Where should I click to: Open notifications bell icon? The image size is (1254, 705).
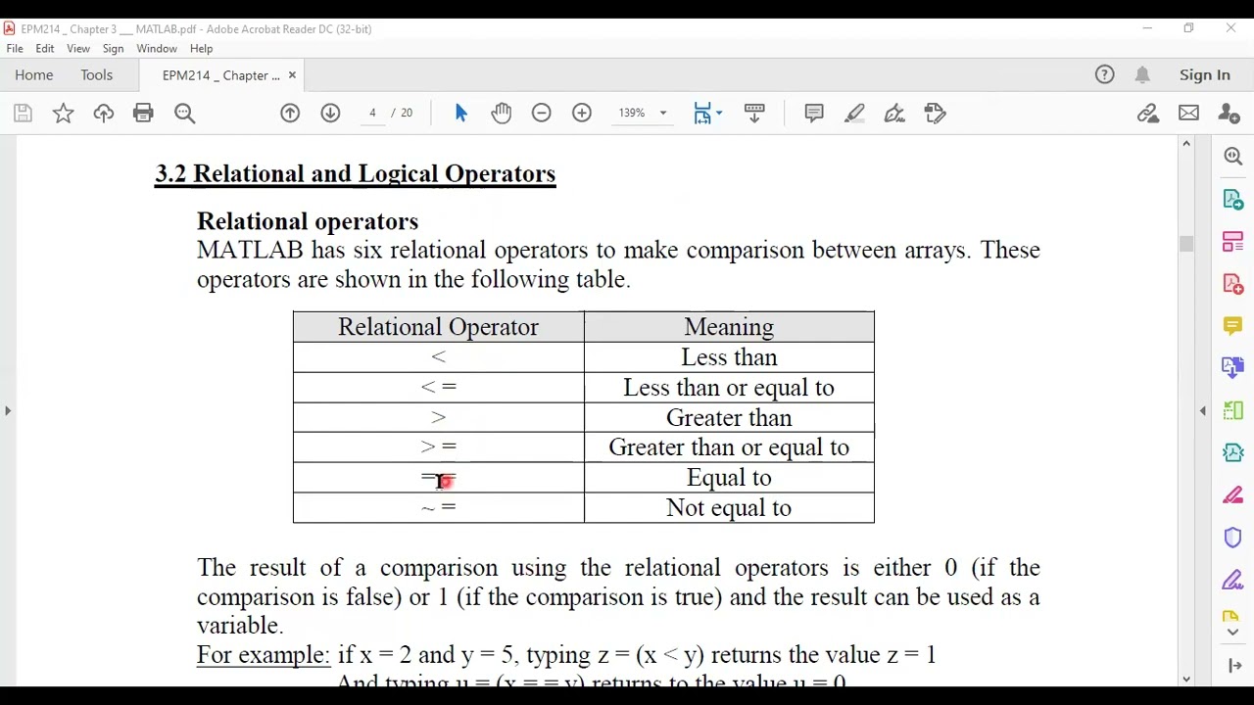1142,74
